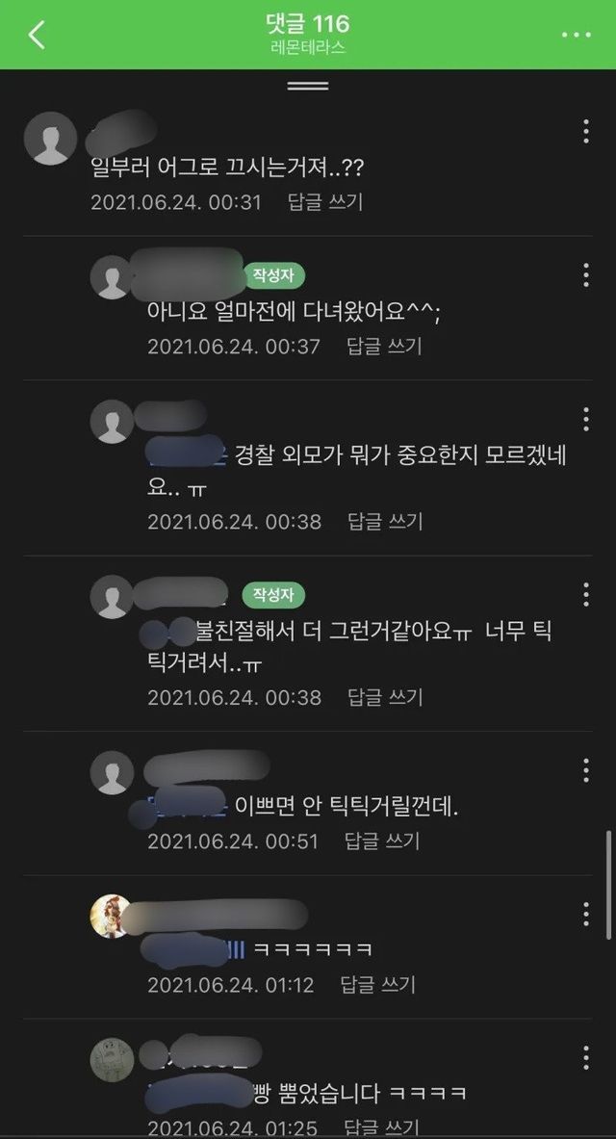Tap the drag handle below the header
This screenshot has width=616, height=1139.
click(x=308, y=86)
